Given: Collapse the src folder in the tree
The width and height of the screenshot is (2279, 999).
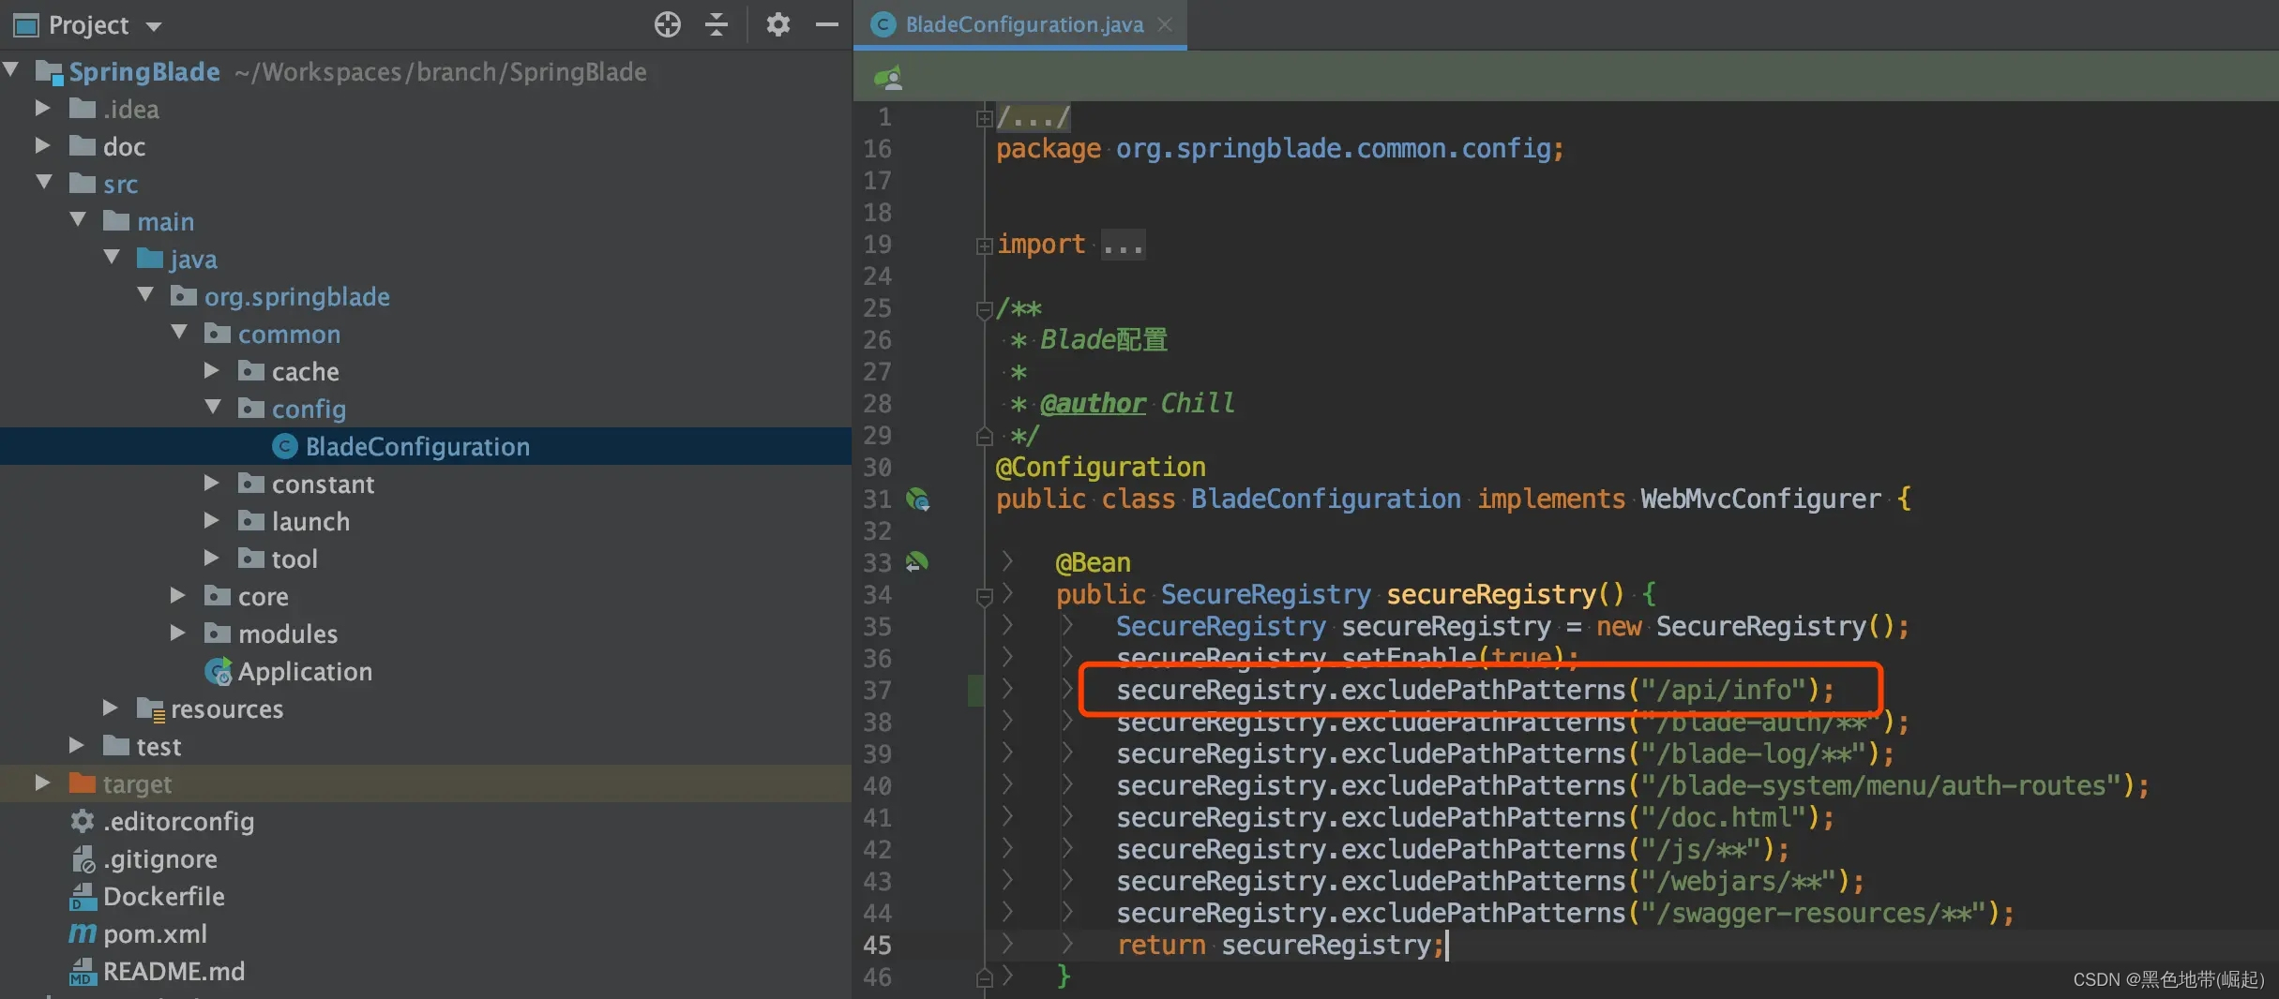Looking at the screenshot, I should point(43,183).
